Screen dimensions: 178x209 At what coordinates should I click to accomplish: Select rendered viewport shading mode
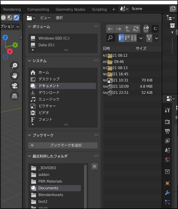tap(16, 17)
